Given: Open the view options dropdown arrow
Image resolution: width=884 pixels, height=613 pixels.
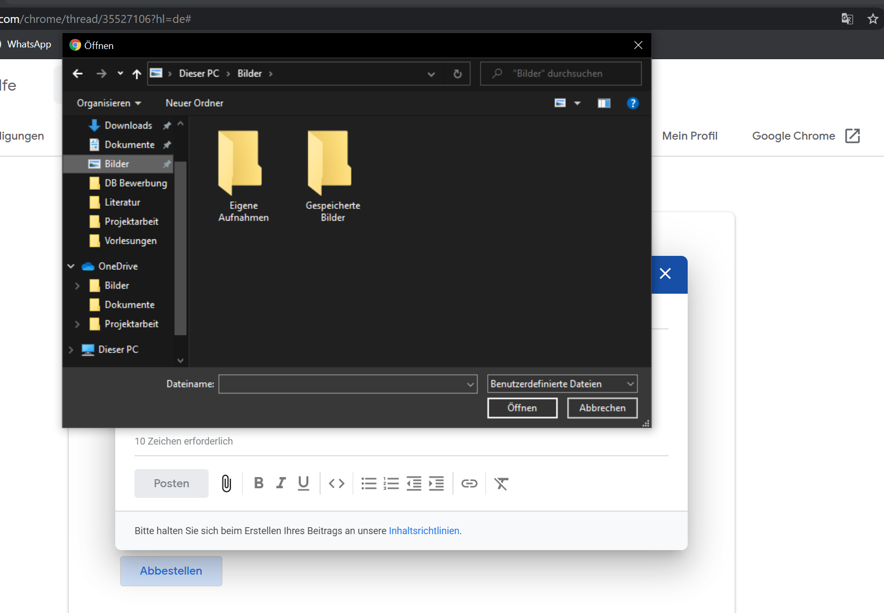Looking at the screenshot, I should [577, 103].
